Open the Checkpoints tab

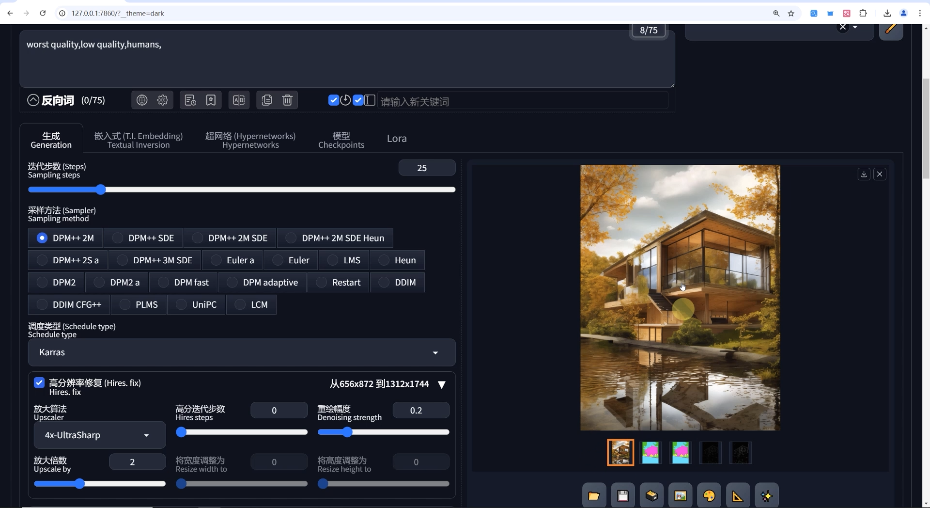click(x=341, y=140)
